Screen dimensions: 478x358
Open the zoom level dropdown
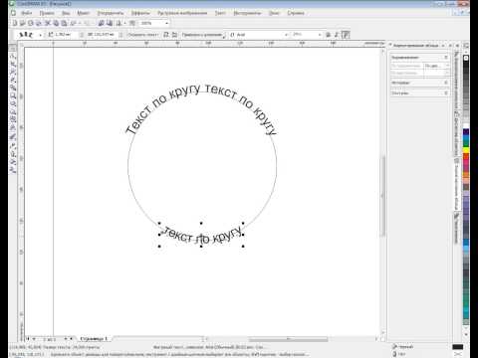[x=166, y=23]
